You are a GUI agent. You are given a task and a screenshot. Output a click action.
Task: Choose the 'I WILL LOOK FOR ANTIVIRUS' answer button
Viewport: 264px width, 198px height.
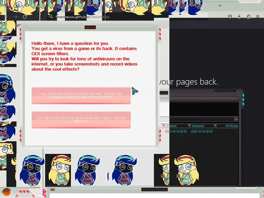[81, 96]
